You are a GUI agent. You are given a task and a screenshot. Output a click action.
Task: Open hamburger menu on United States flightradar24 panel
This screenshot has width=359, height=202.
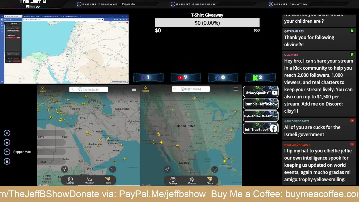click(x=236, y=89)
